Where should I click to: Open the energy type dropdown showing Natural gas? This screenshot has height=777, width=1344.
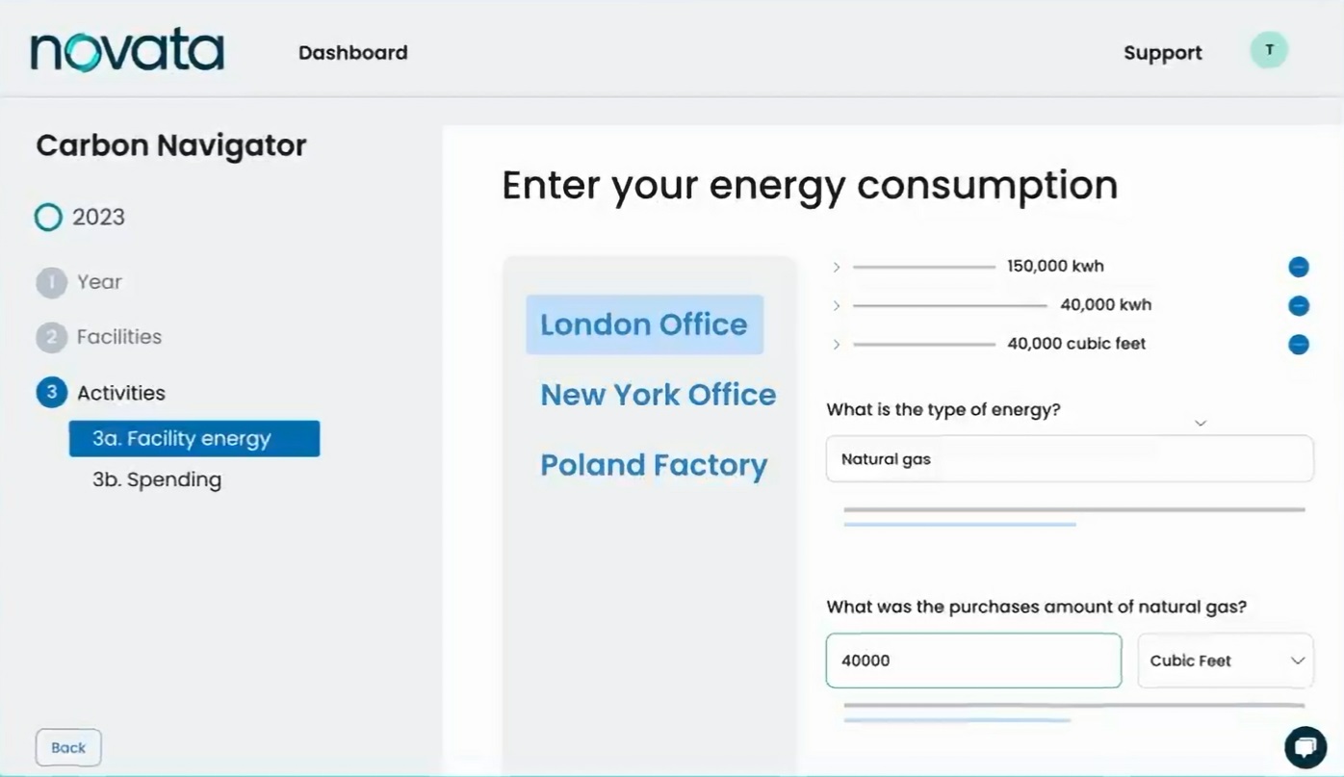point(1070,459)
